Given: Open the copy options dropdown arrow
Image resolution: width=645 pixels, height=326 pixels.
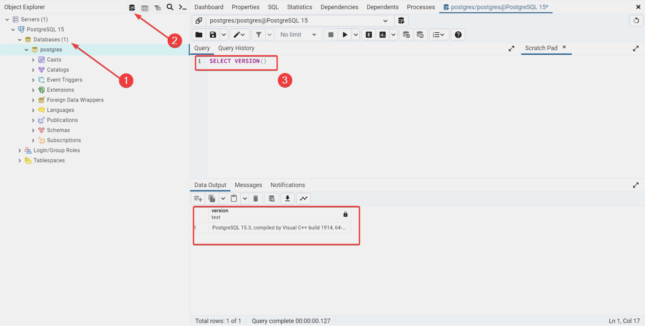Looking at the screenshot, I should [223, 198].
